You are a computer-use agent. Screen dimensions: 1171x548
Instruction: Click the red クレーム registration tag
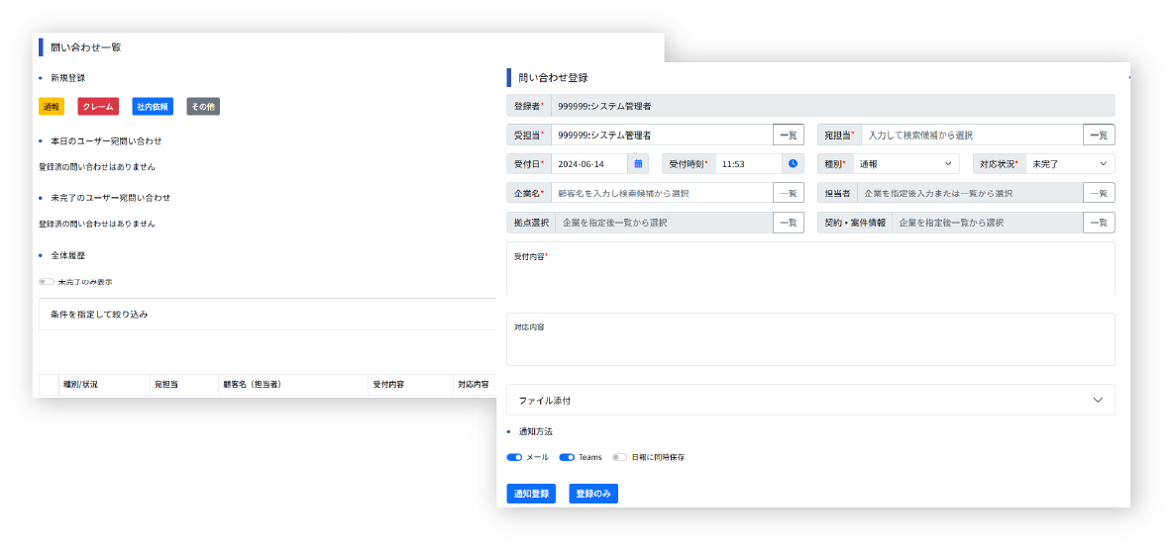(x=98, y=107)
